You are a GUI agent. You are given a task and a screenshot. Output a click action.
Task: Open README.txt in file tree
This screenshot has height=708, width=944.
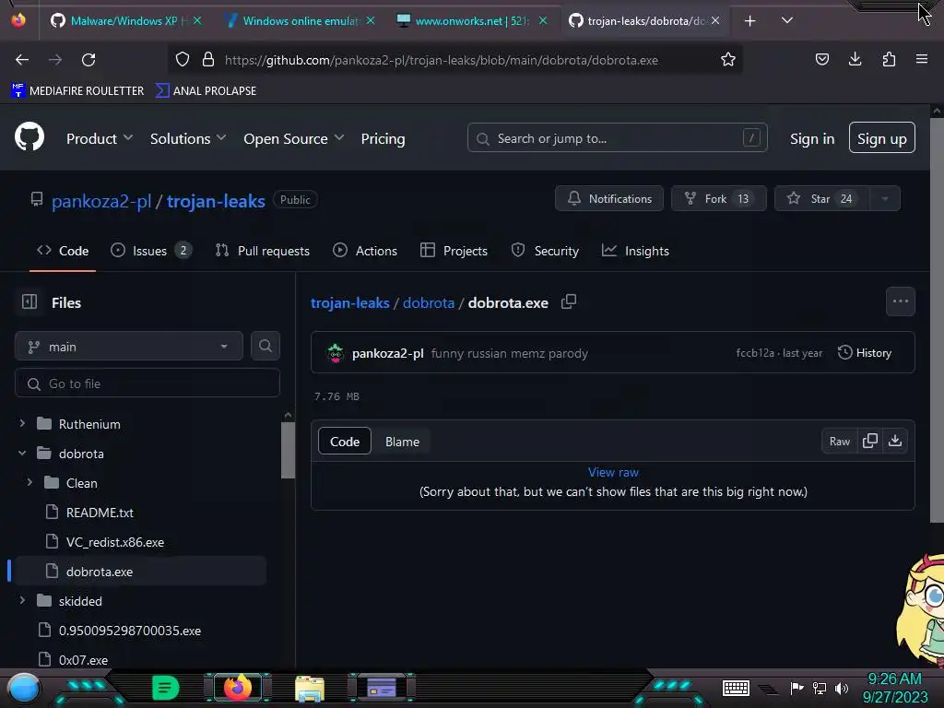[x=100, y=513]
